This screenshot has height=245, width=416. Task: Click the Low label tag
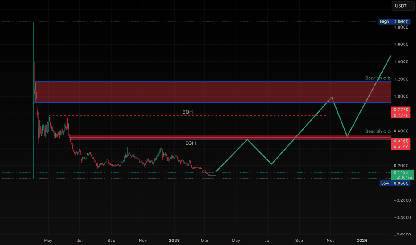coord(385,183)
